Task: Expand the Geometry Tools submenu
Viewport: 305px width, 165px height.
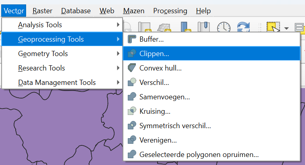Action: (x=62, y=54)
